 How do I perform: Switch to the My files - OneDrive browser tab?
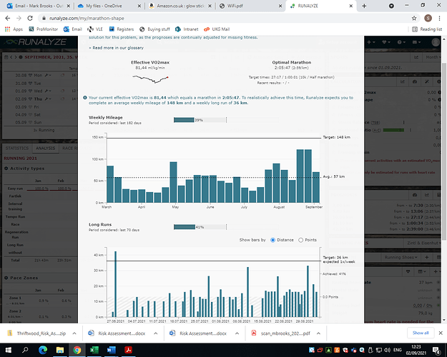(x=109, y=6)
